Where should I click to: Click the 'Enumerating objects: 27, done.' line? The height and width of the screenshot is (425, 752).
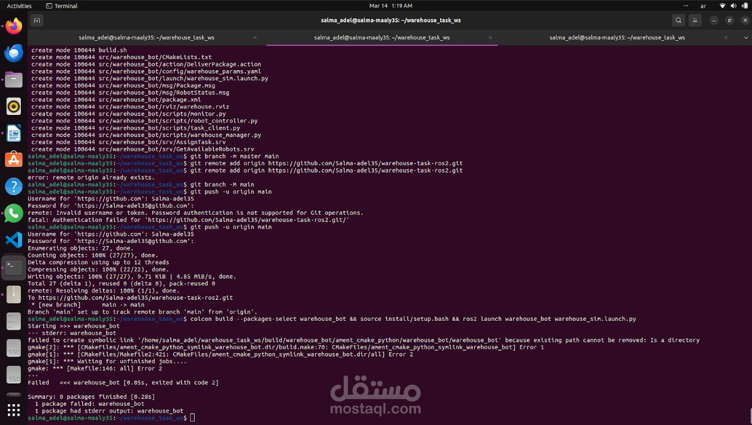click(81, 248)
